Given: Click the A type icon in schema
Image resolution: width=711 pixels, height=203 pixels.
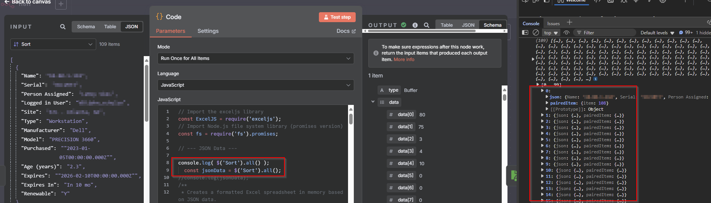Looking at the screenshot, I should pyautogui.click(x=382, y=90).
